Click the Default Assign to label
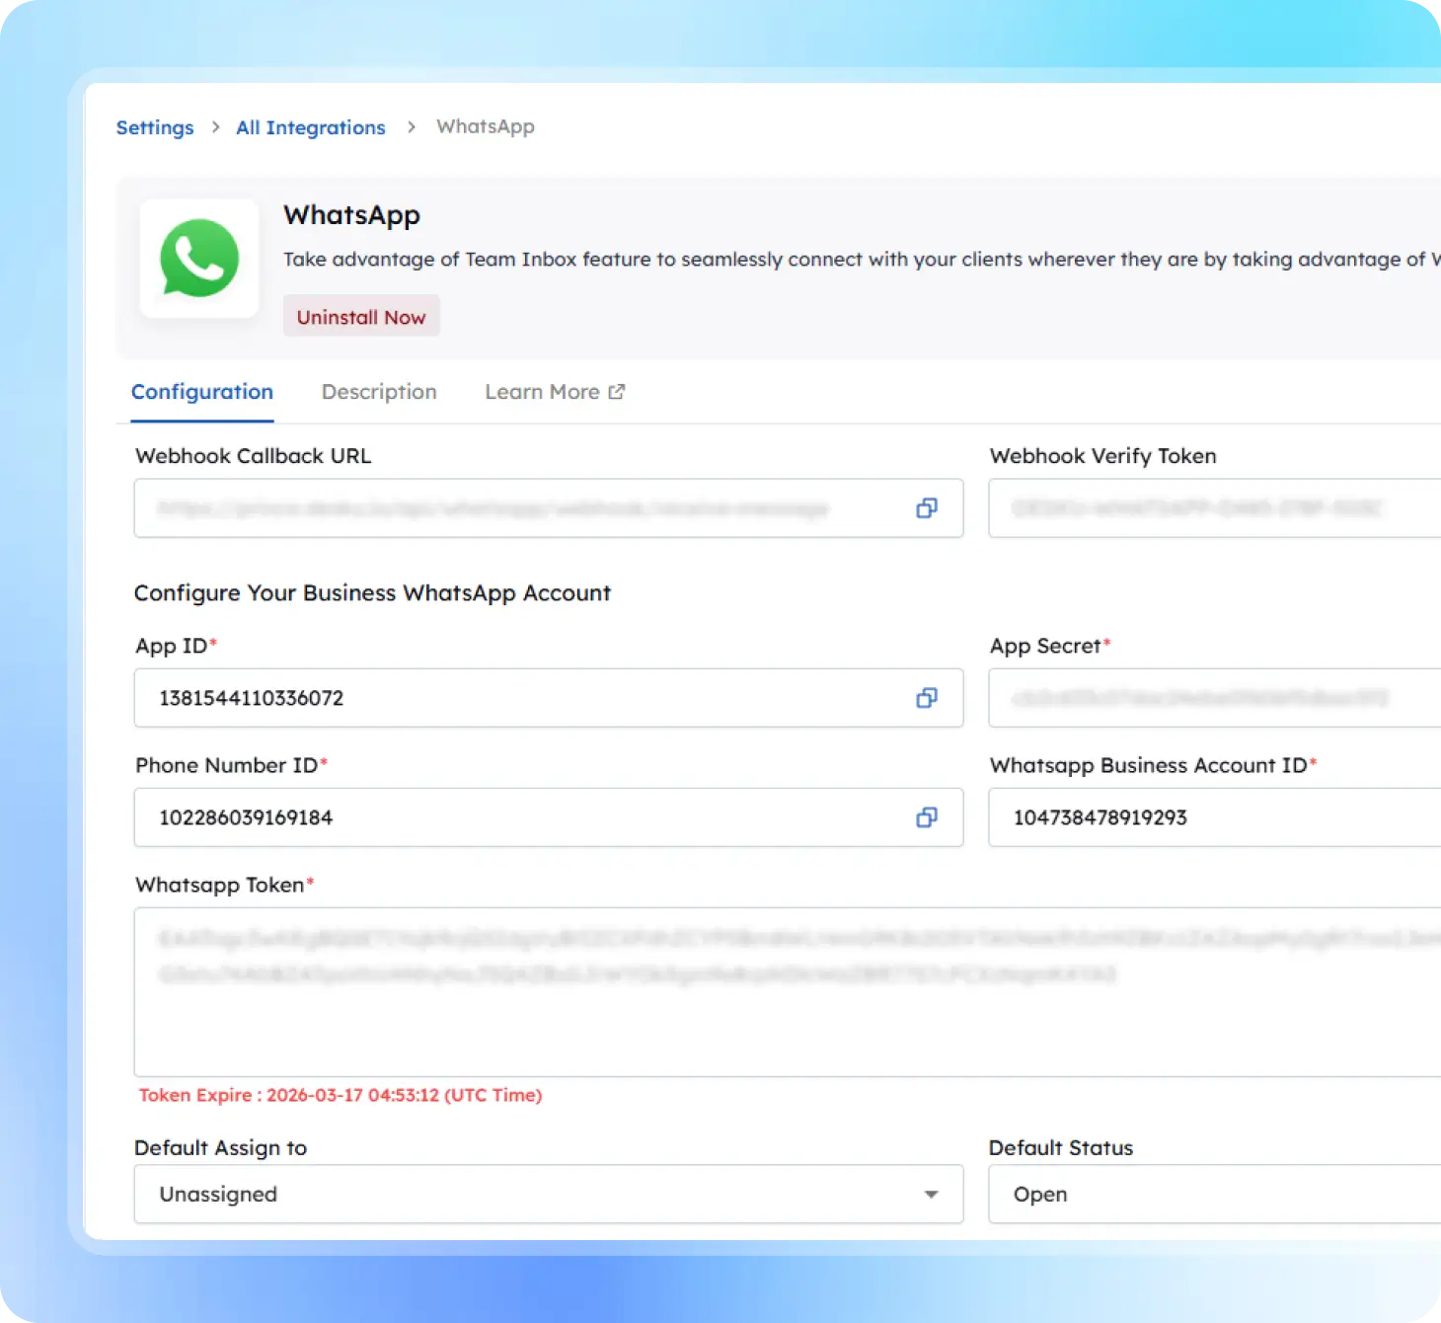 click(x=221, y=1147)
